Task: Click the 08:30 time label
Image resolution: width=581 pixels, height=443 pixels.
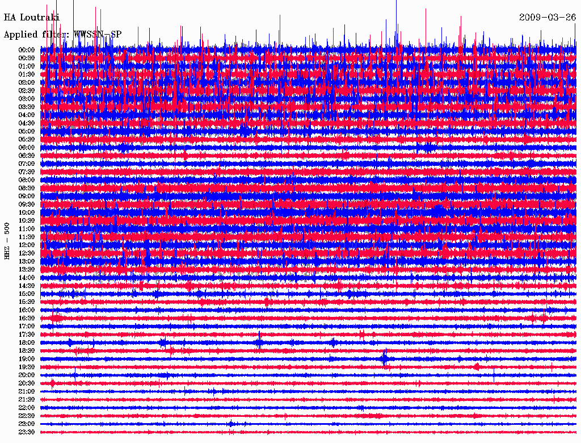Action: (27, 189)
